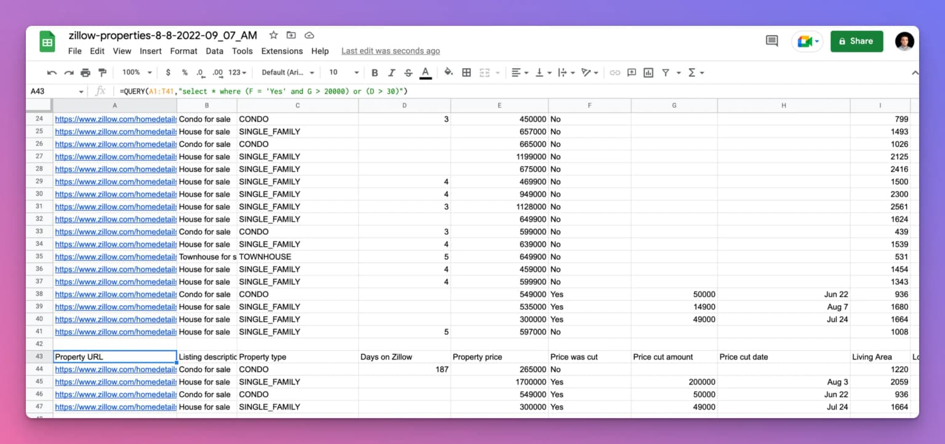Open the 123 number format dropdown
945x444 pixels.
pyautogui.click(x=237, y=73)
